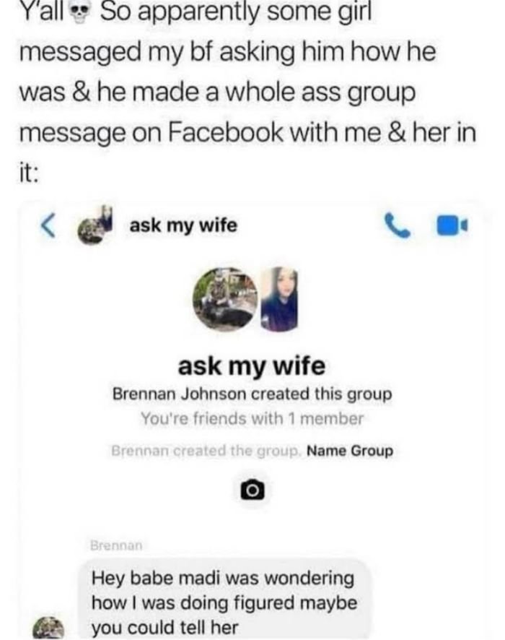Start a video call with camera icon
505x640 pixels.
coord(452,225)
